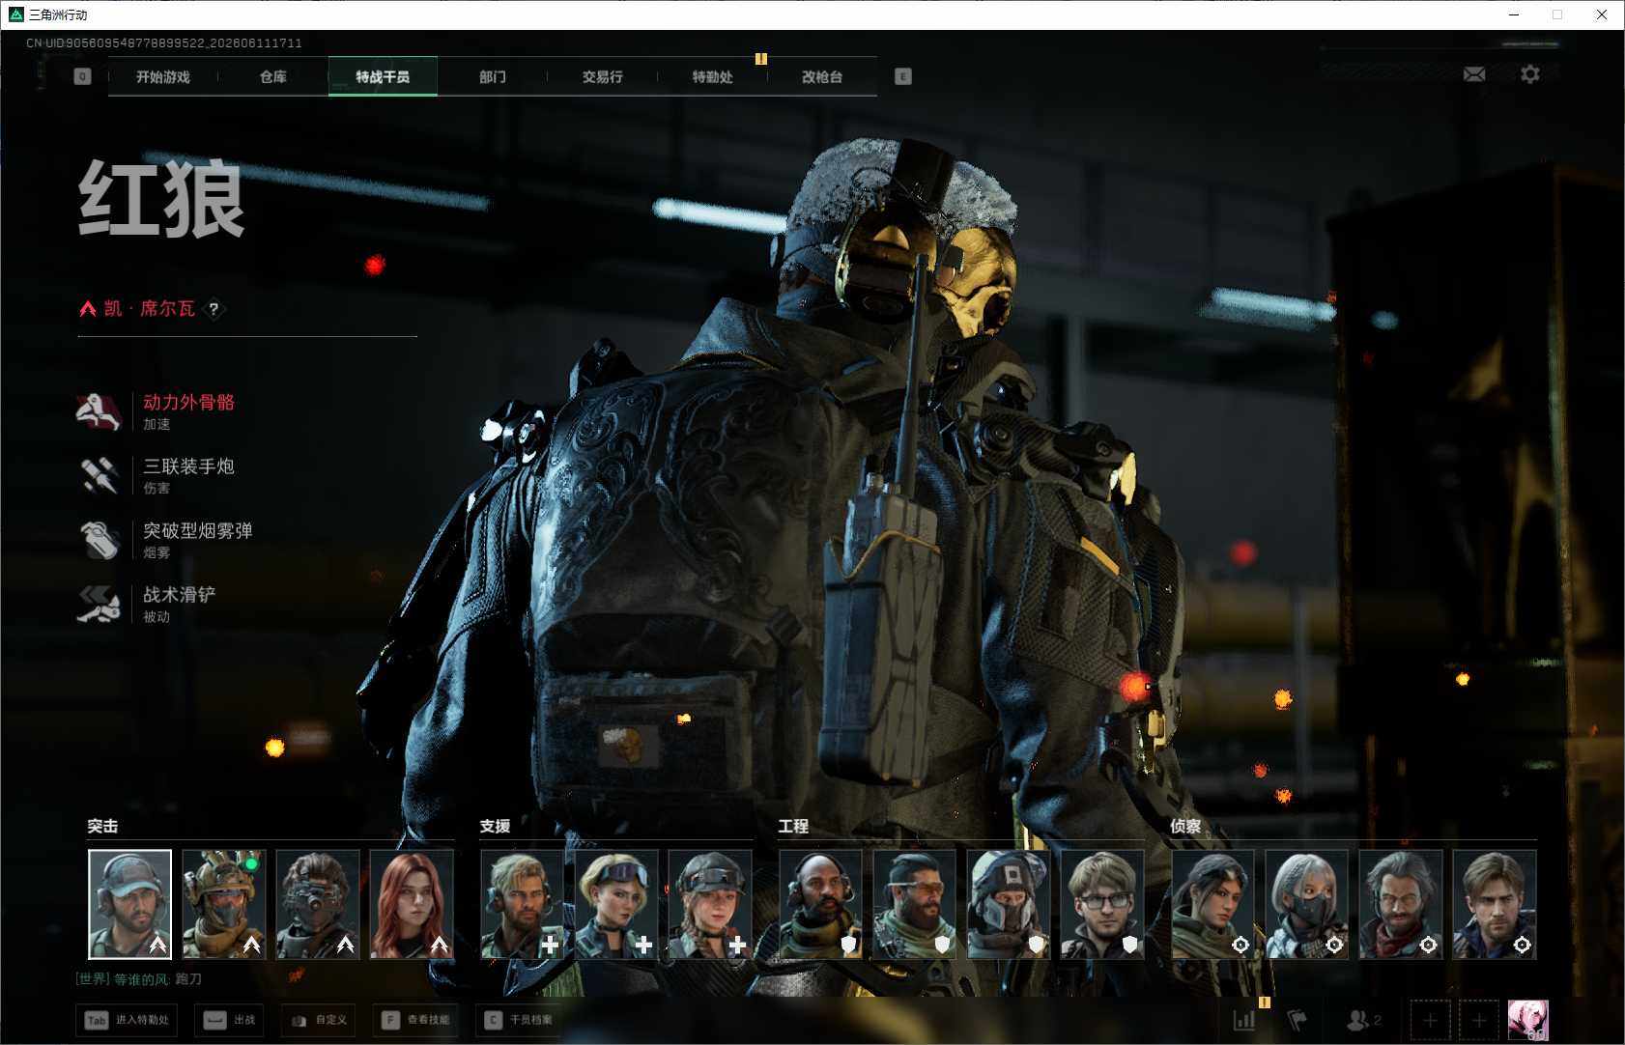The height and width of the screenshot is (1045, 1625).
Task: Switch to the 仓库 tab
Action: pyautogui.click(x=273, y=76)
